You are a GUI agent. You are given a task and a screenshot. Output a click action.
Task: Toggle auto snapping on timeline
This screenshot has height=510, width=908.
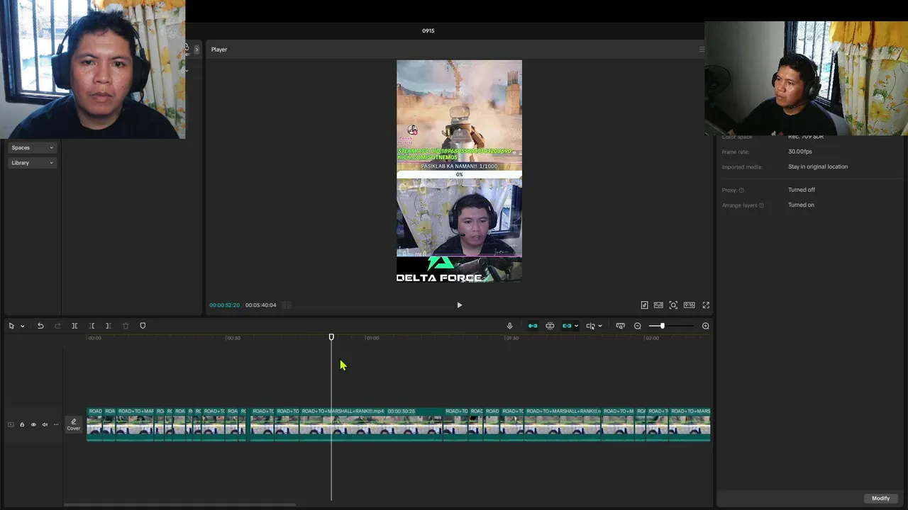(x=550, y=326)
